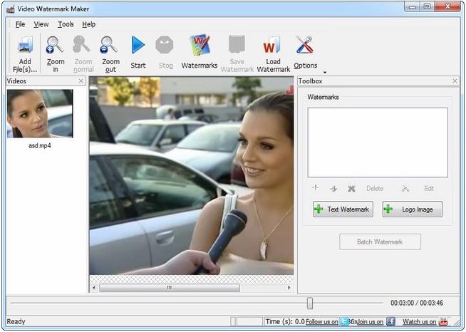The width and height of the screenshot is (466, 332).
Task: Open the Tools menu
Action: (66, 24)
